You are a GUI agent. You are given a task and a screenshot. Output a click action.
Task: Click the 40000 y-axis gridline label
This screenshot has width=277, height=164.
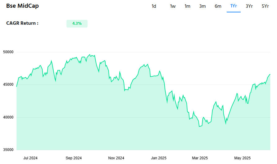point(8,117)
